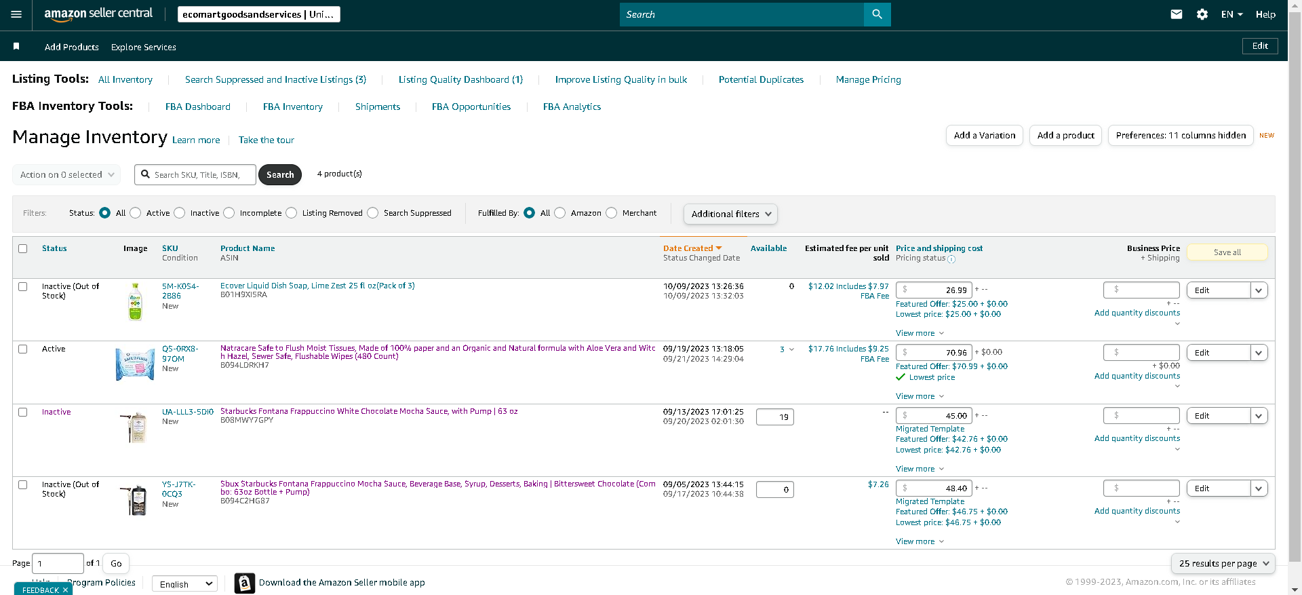
Task: Click the Add a product button
Action: click(x=1065, y=135)
